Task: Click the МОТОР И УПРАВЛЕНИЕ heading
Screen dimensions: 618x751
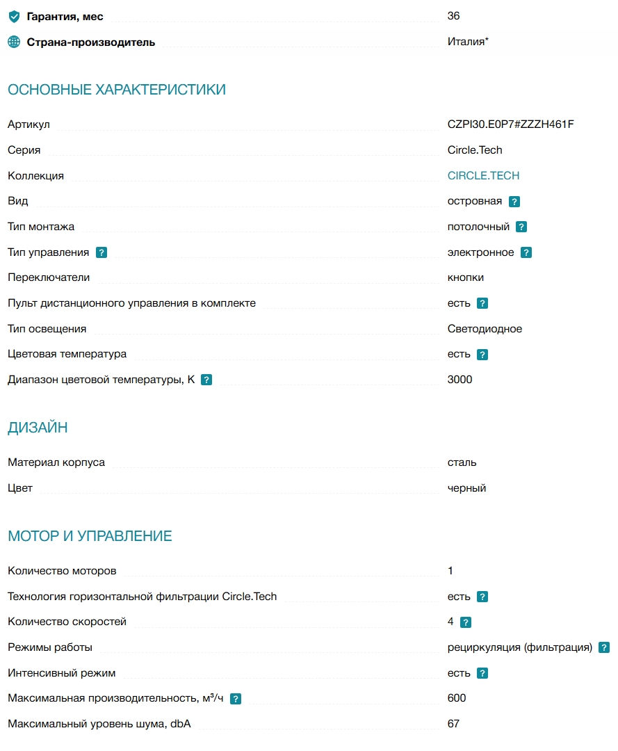Action: pos(90,536)
